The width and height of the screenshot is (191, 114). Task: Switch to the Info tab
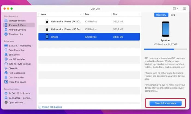point(173,15)
